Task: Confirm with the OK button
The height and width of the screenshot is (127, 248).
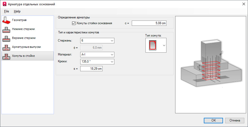Action: coord(214,120)
